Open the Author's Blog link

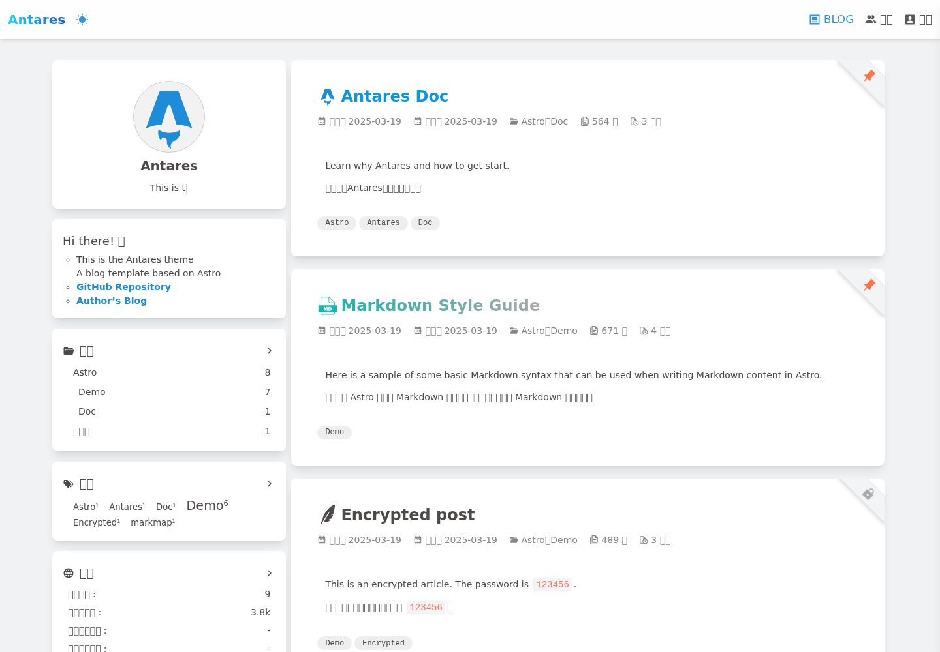click(x=112, y=301)
